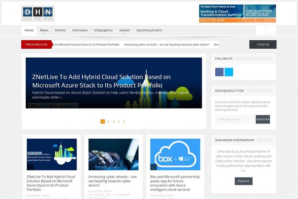Select slider page 5
Viewport: 298px width, 199px height.
(124, 121)
